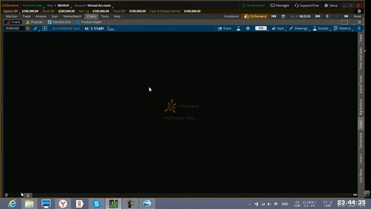Viewport: 371px width, 209px height.
Task: Click the Investools button
Action: [x=231, y=16]
